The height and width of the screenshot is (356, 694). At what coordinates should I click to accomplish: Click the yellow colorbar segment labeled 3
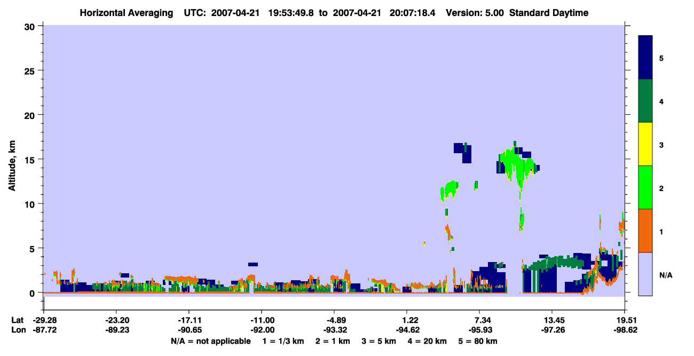[x=645, y=144]
